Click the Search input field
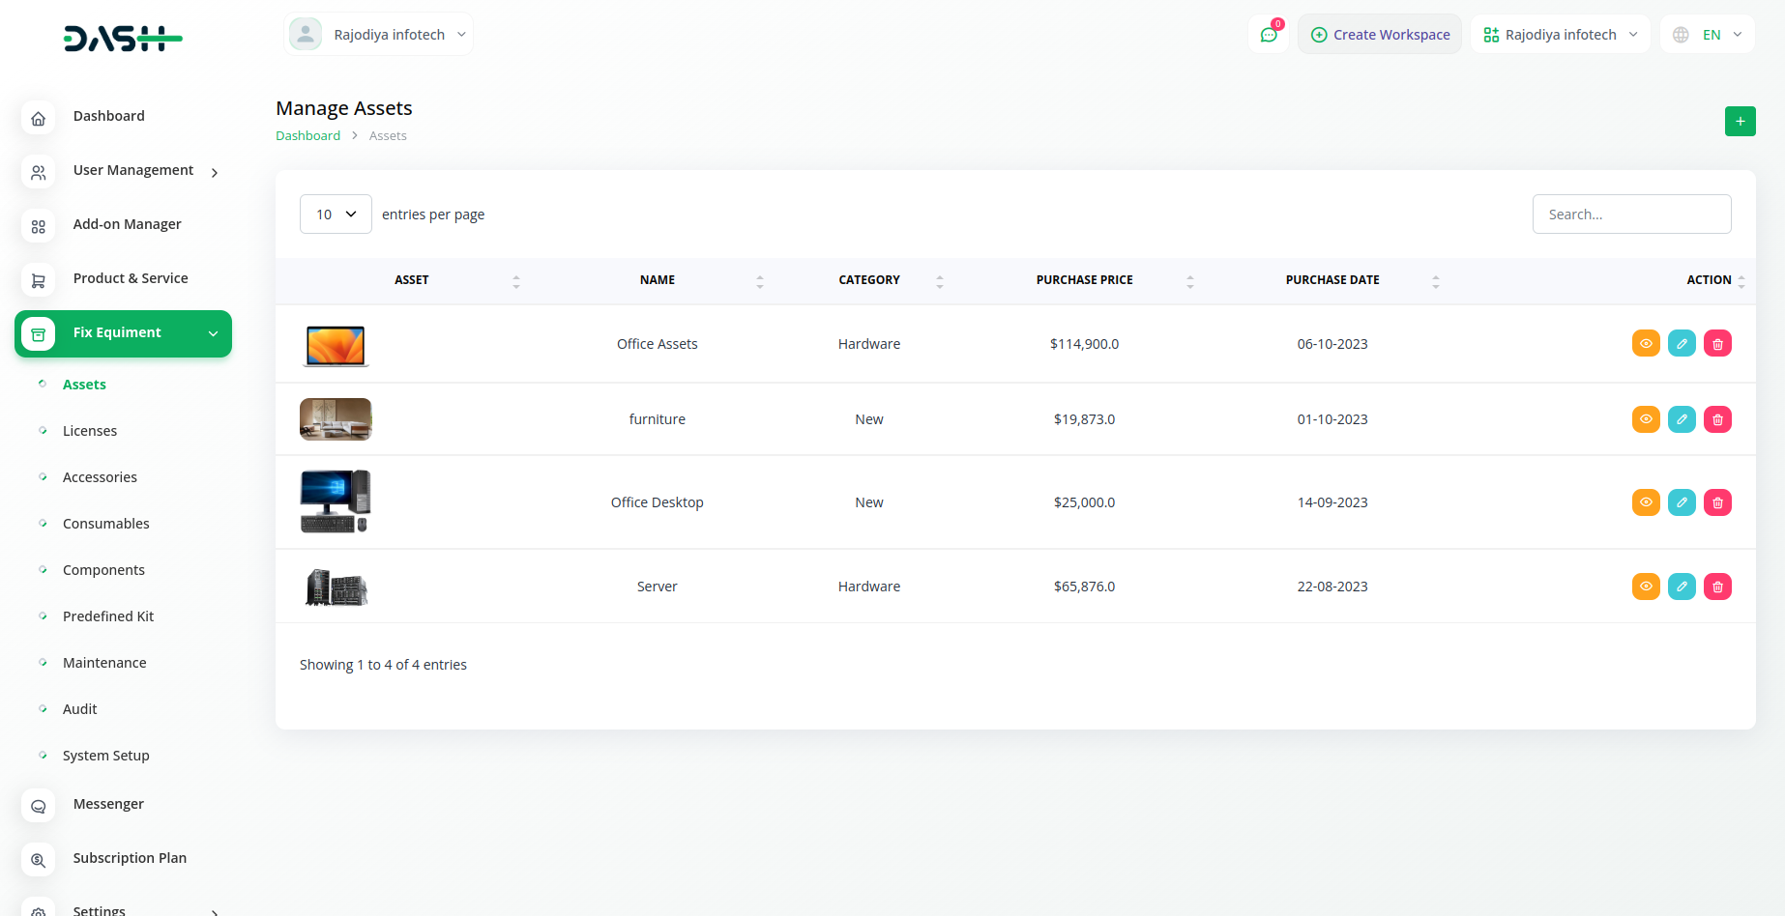Image resolution: width=1785 pixels, height=916 pixels. [1631, 215]
